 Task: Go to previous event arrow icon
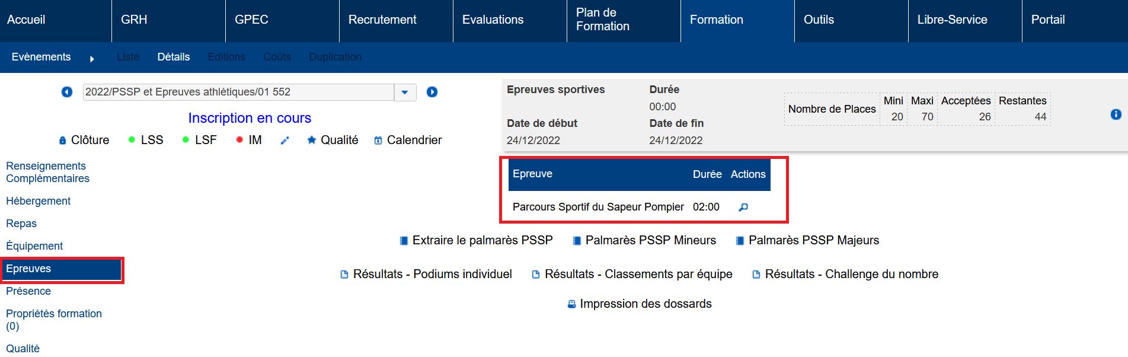tap(67, 92)
